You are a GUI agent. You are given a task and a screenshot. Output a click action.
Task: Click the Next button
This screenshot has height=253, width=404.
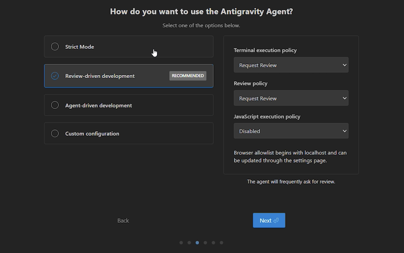pos(269,220)
